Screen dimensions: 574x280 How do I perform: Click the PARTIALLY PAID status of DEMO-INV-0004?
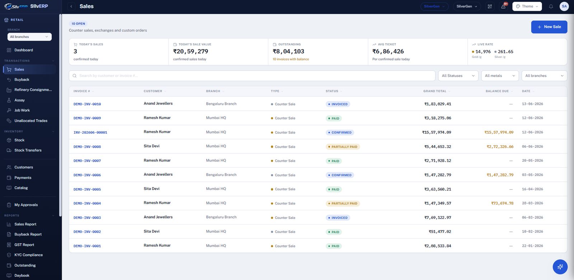(x=343, y=203)
